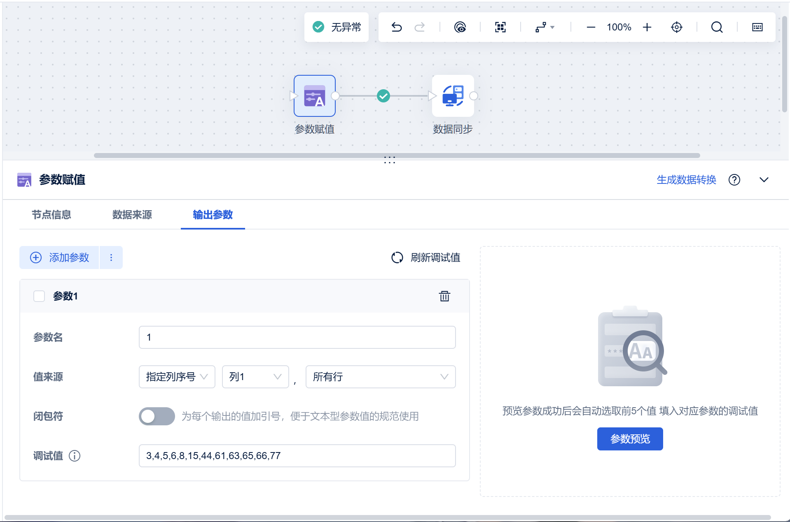Select the 输出参数 tab
The image size is (790, 522).
pos(213,215)
